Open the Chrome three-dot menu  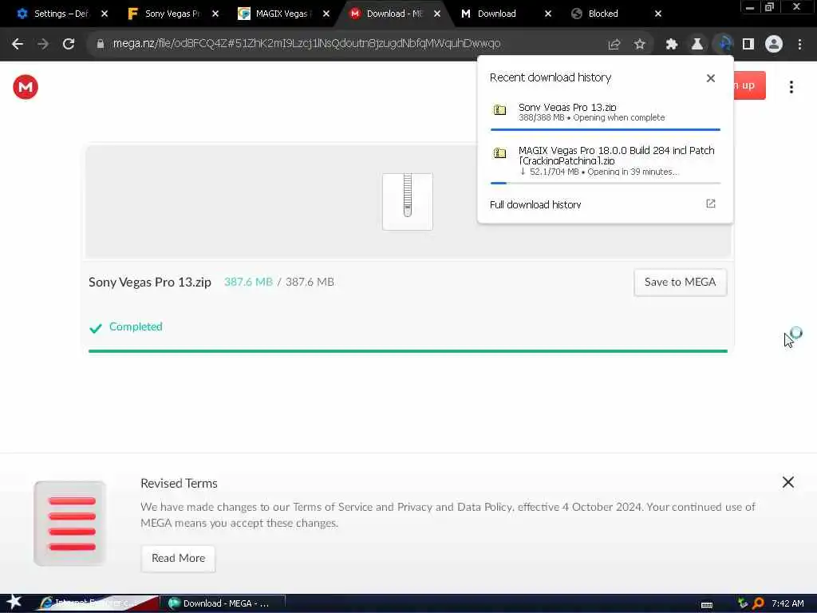click(x=799, y=45)
